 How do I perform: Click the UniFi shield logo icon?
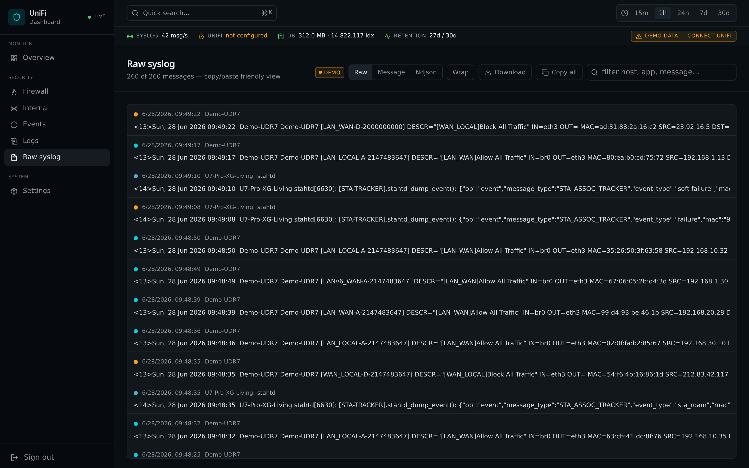16,17
